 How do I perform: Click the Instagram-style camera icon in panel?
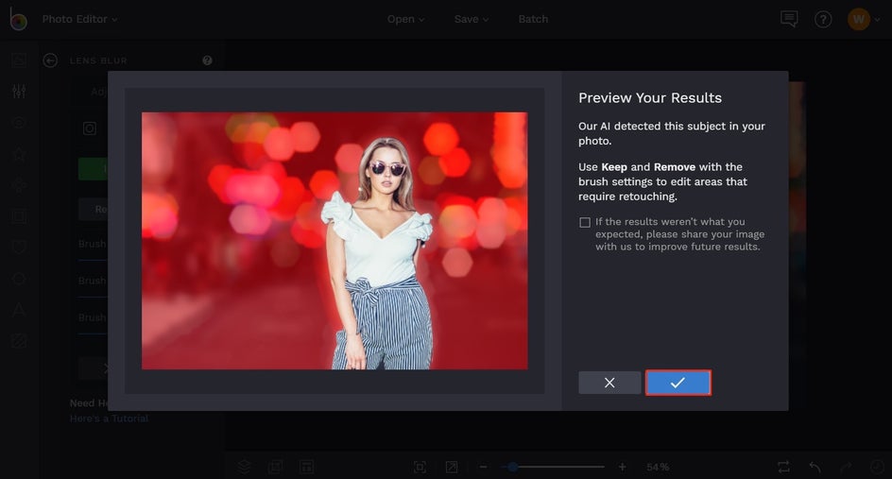90,128
